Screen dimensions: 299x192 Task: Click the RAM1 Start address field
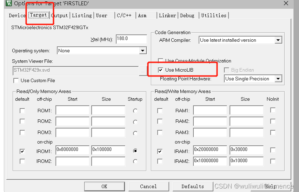coord(210,110)
